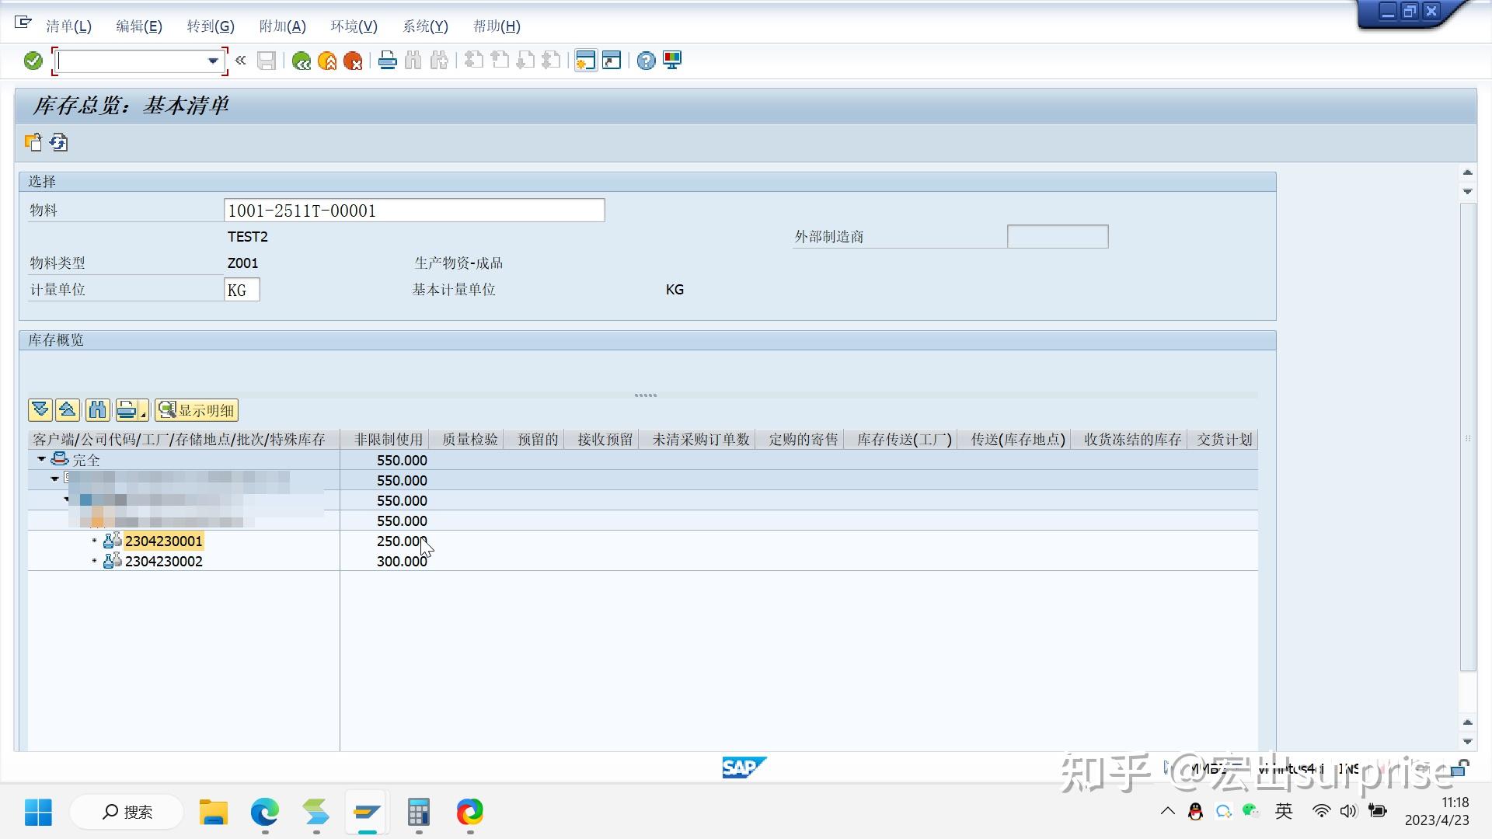Click the green Enter checkmark icon

pos(33,60)
